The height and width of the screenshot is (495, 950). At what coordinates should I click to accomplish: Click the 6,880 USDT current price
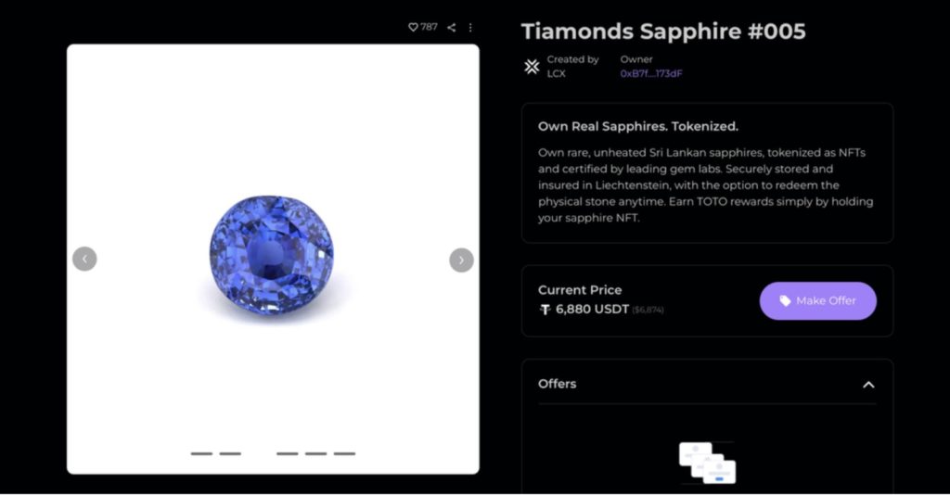(592, 310)
